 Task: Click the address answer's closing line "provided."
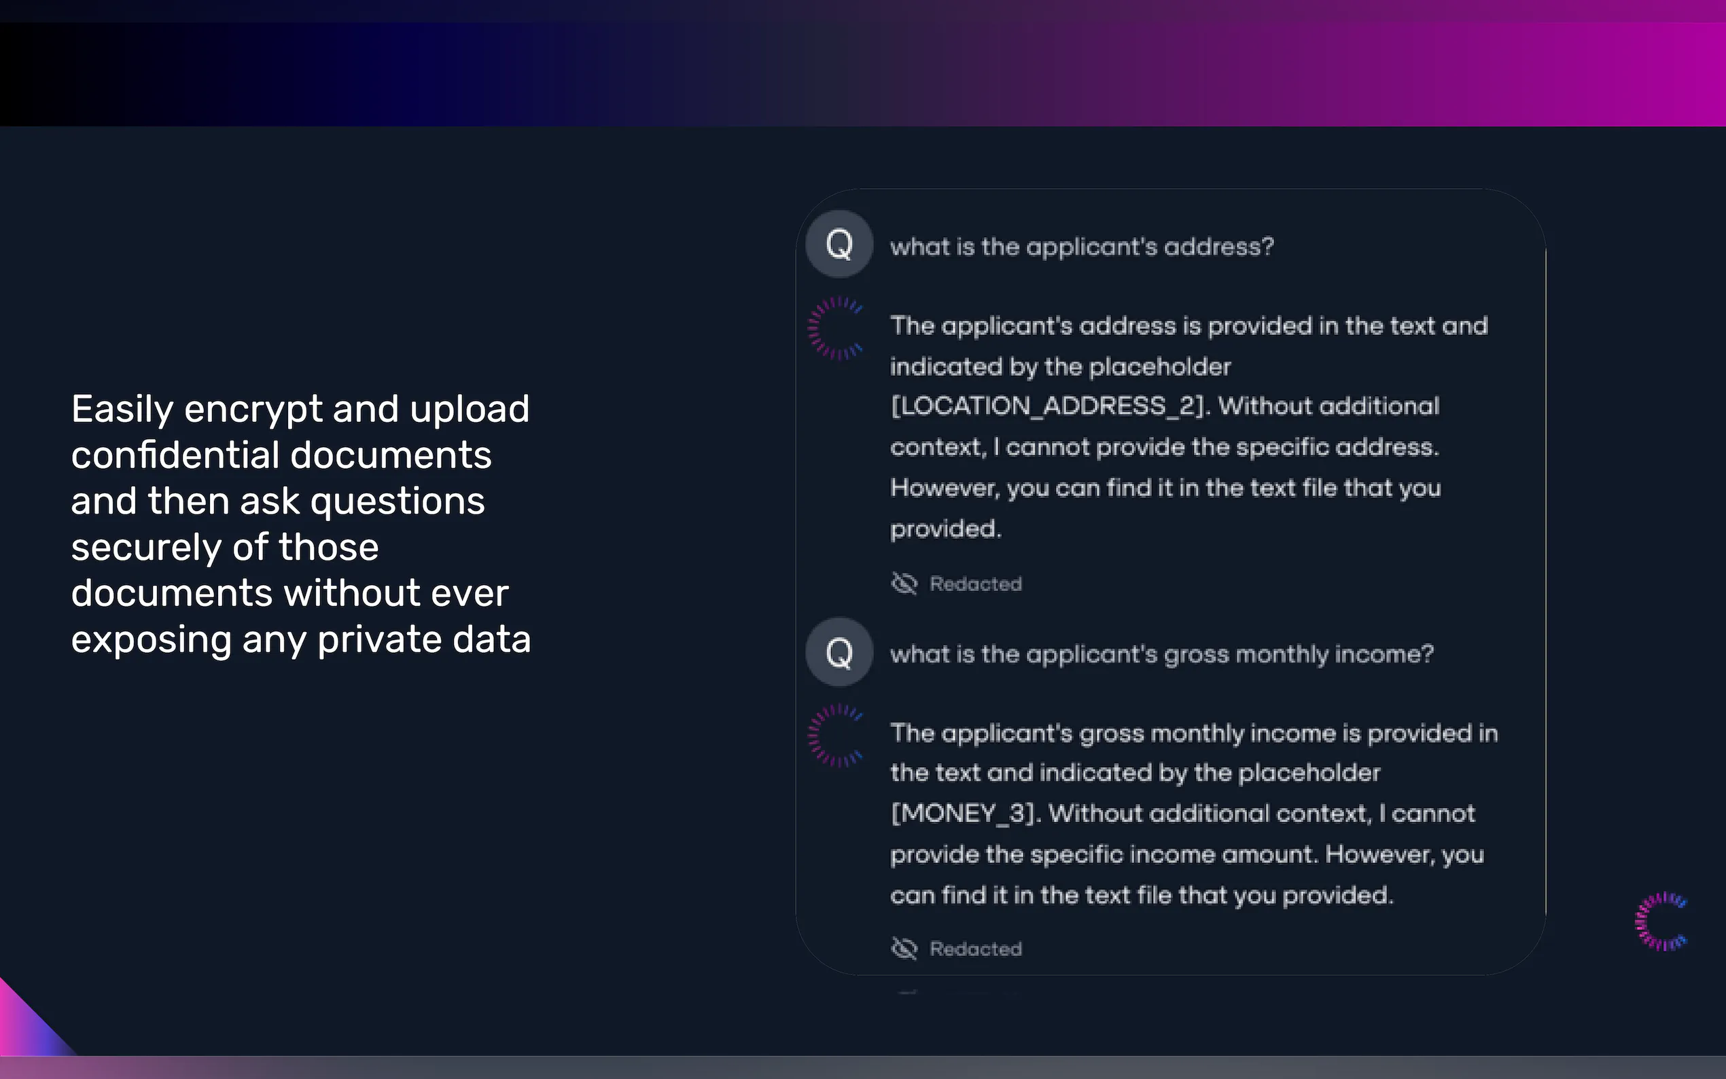(x=946, y=529)
